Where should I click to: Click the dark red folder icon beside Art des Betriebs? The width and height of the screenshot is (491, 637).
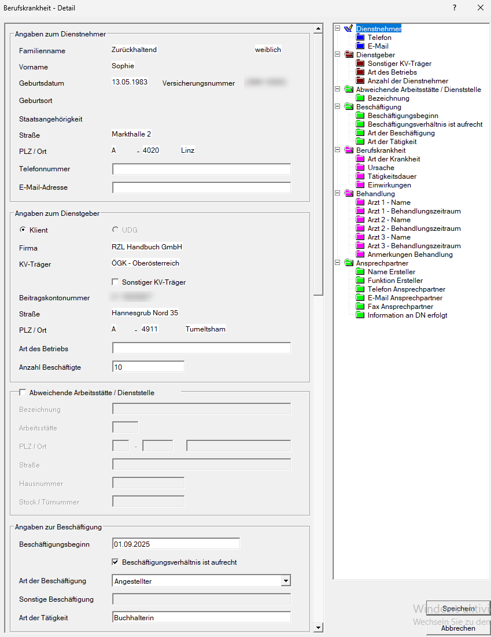(x=360, y=72)
